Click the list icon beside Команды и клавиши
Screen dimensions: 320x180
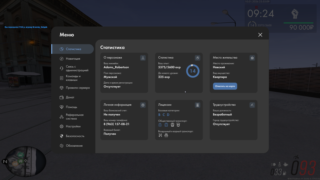click(x=61, y=78)
